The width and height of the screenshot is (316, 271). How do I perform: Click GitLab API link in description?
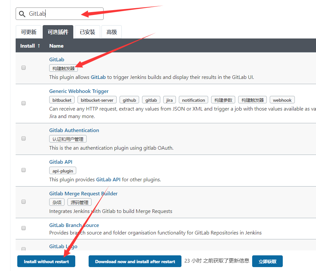(108, 180)
